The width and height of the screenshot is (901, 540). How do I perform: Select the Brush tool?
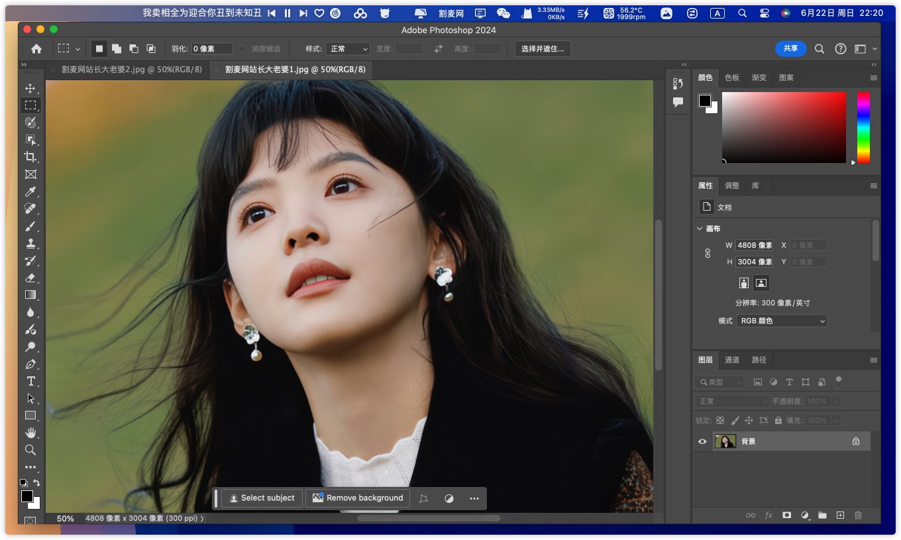(x=30, y=227)
